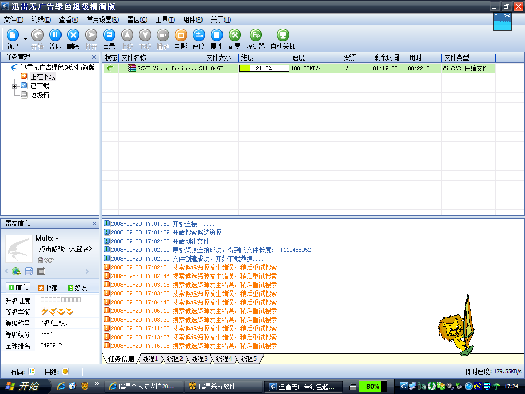
Task: Switch to the 线程4 tab
Action: tap(224, 359)
